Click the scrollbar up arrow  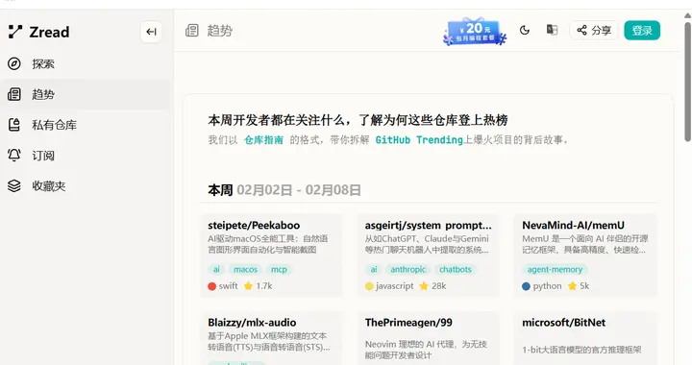[x=687, y=16]
